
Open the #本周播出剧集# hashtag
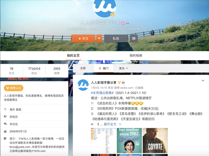(x=102, y=93)
